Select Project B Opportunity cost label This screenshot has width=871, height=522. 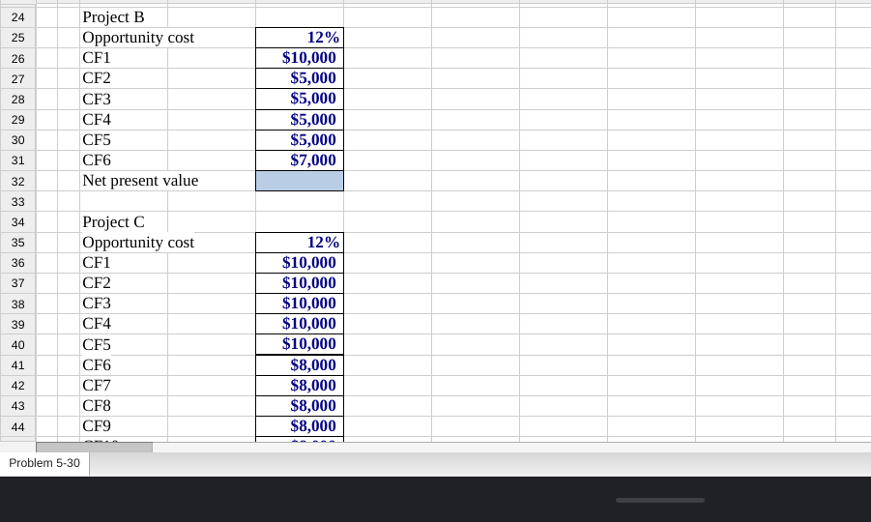[x=138, y=38]
